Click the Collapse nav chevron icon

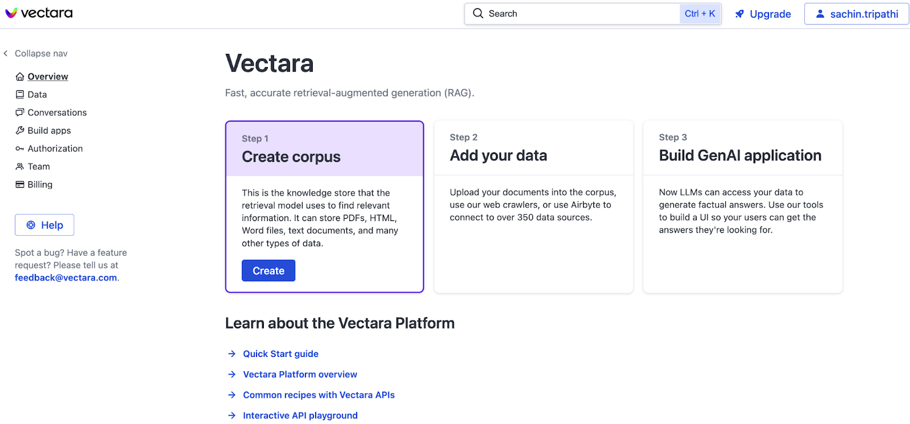pyautogui.click(x=6, y=53)
